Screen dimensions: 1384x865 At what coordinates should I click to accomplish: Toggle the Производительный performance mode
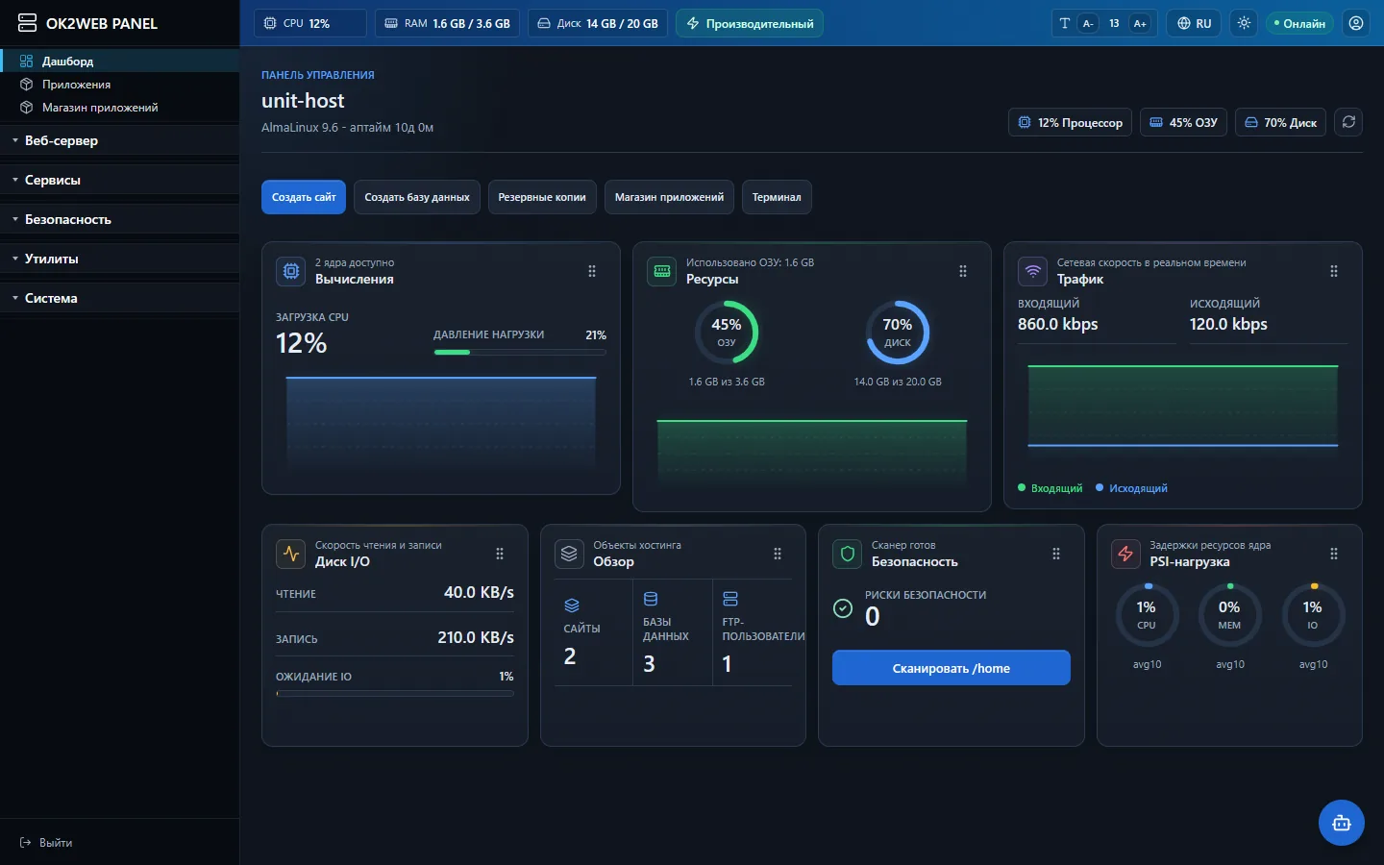(750, 23)
